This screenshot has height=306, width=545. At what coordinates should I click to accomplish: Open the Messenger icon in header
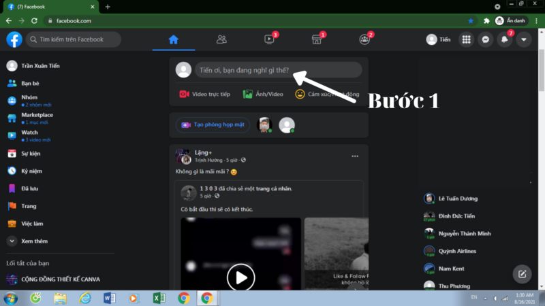coord(485,39)
